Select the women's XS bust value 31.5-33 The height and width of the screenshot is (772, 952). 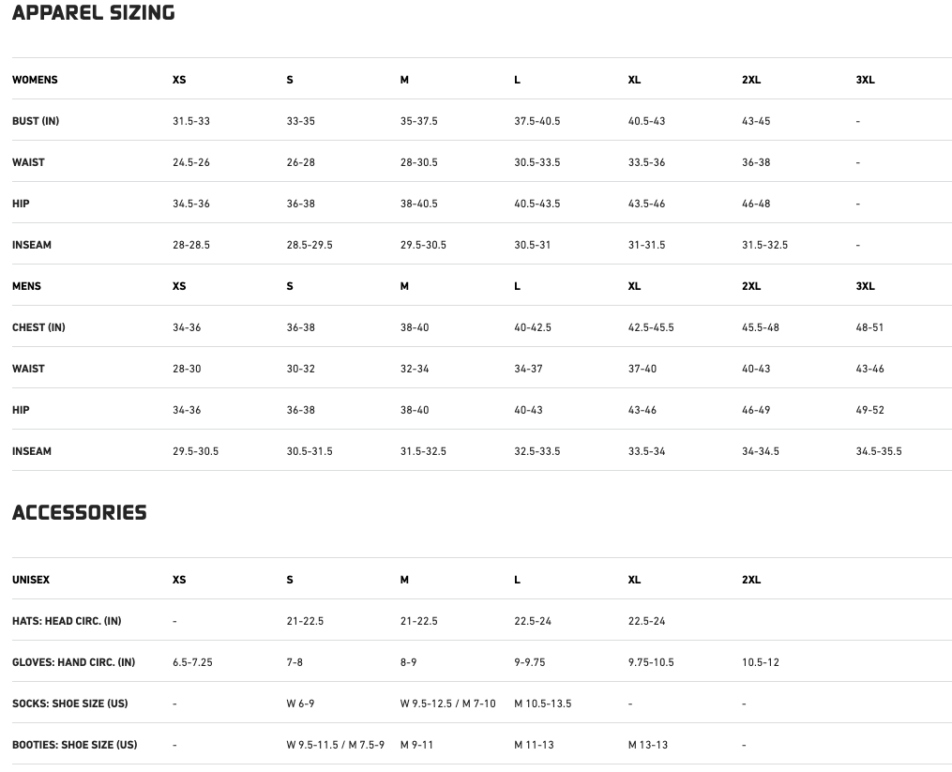click(191, 121)
